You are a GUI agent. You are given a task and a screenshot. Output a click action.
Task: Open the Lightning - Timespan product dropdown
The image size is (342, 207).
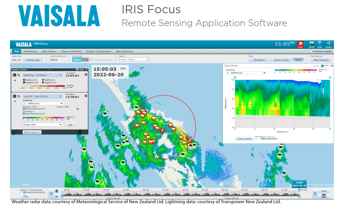(43, 75)
